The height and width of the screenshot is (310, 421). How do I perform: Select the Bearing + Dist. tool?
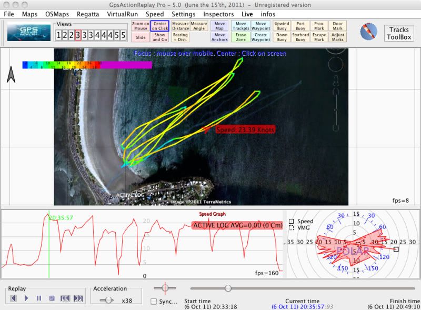[181, 37]
